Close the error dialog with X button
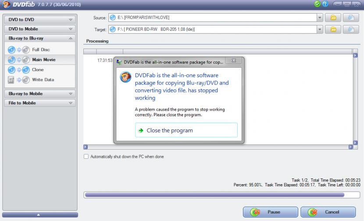The width and height of the screenshot is (364, 221). coord(234,61)
